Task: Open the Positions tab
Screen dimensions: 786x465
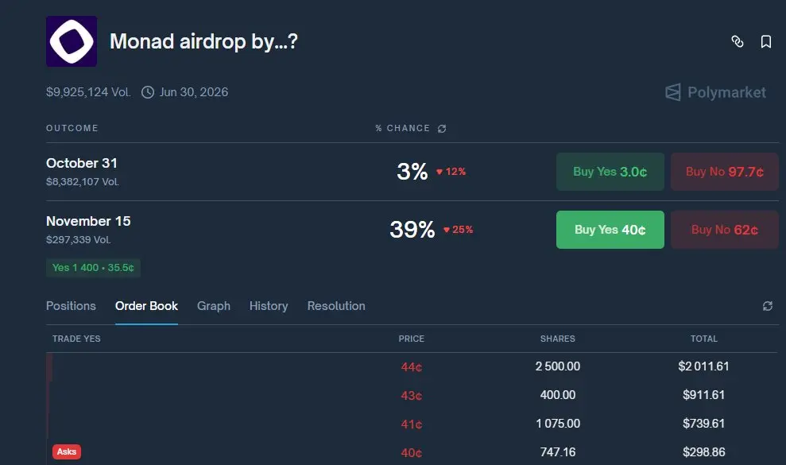Action: [71, 306]
